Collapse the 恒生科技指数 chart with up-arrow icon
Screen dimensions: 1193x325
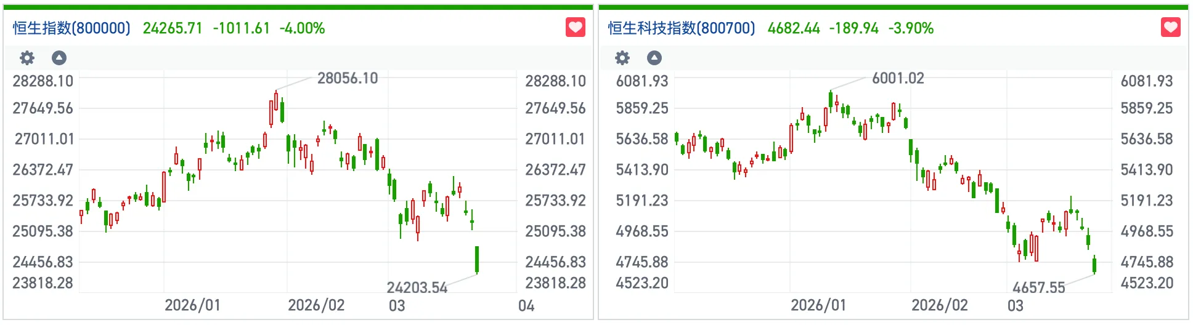pos(654,58)
